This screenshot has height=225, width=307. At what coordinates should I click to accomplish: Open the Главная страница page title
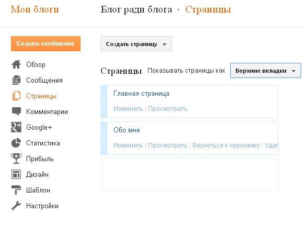tap(141, 94)
